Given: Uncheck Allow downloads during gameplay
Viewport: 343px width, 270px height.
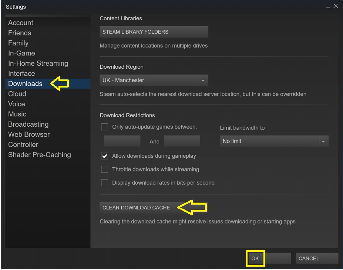Looking at the screenshot, I should (105, 156).
